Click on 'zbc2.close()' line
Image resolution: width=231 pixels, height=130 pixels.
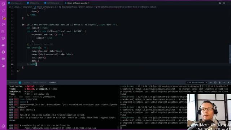tap(39, 57)
